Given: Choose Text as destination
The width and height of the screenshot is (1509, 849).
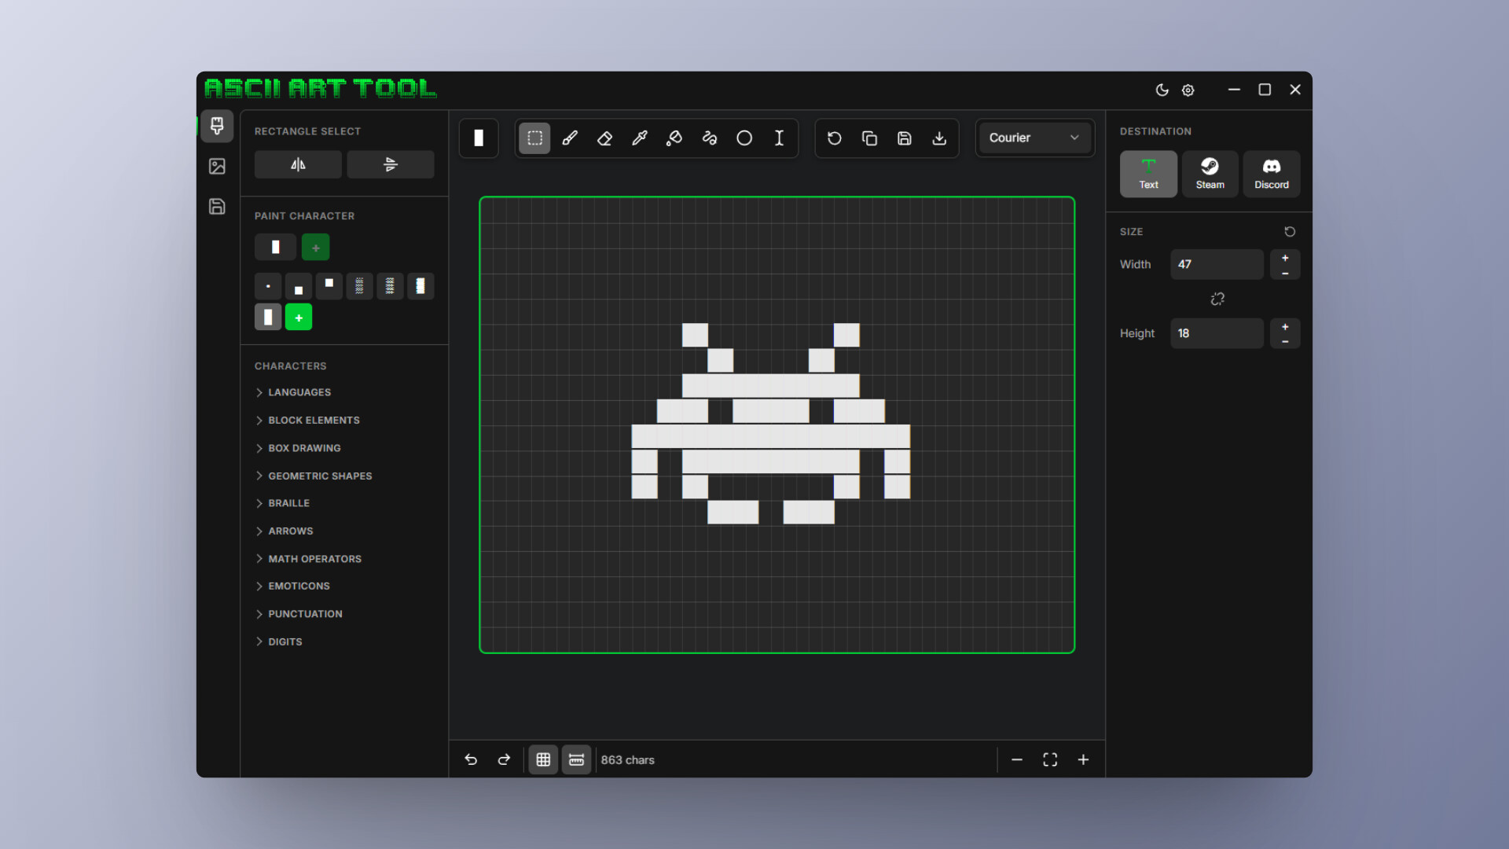Looking at the screenshot, I should (1148, 174).
